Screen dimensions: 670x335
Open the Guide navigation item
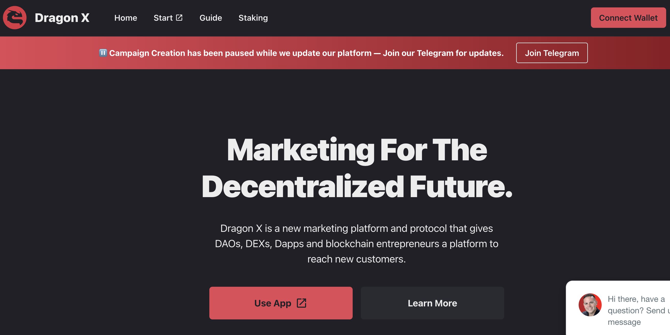[x=211, y=18]
